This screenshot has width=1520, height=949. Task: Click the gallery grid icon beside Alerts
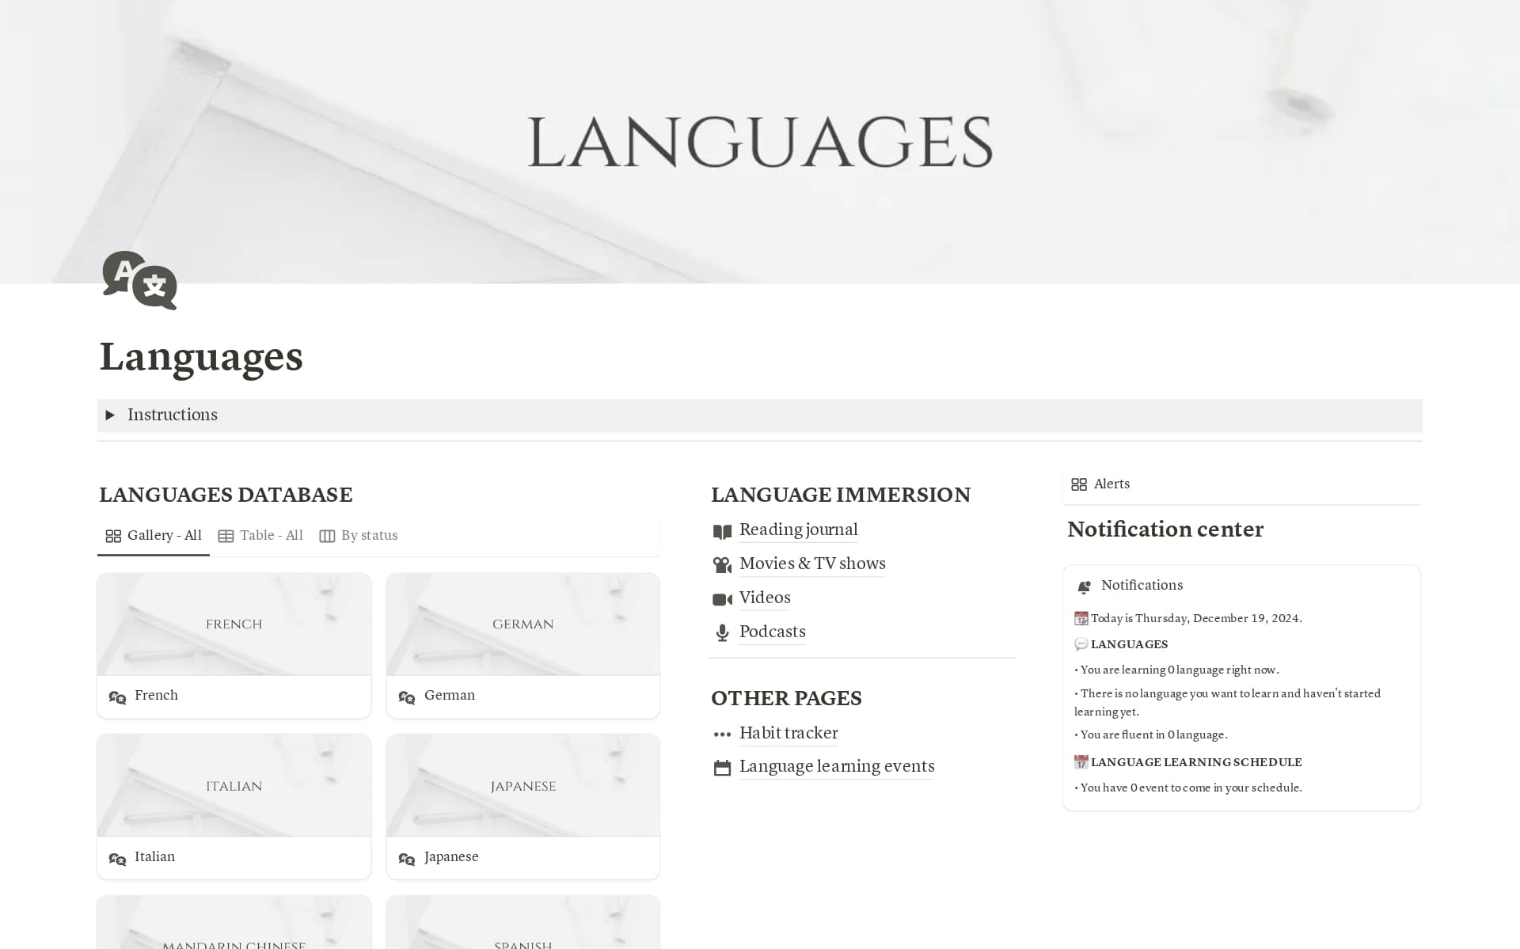coord(1078,484)
